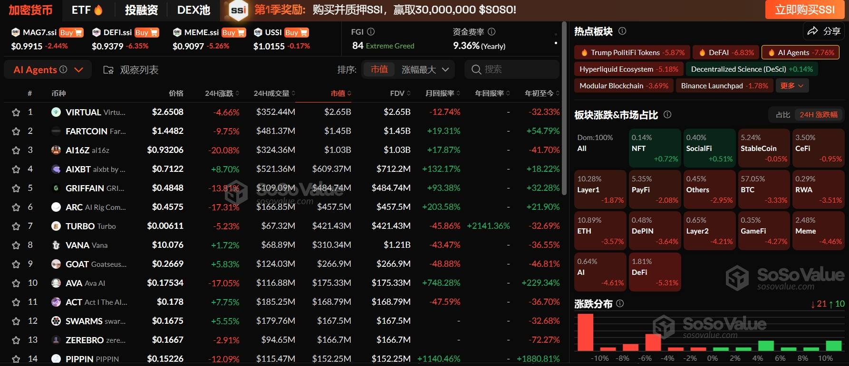Open Hyperliquid Ecosystem sector
This screenshot has width=849, height=366.
(628, 69)
